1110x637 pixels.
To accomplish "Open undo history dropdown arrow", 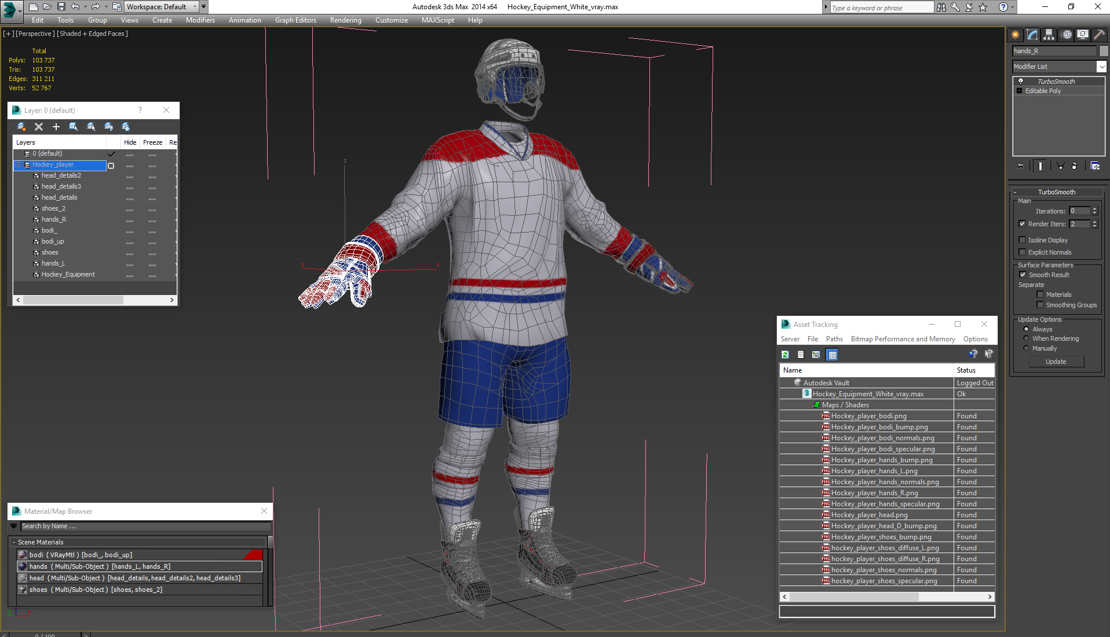I will (86, 7).
